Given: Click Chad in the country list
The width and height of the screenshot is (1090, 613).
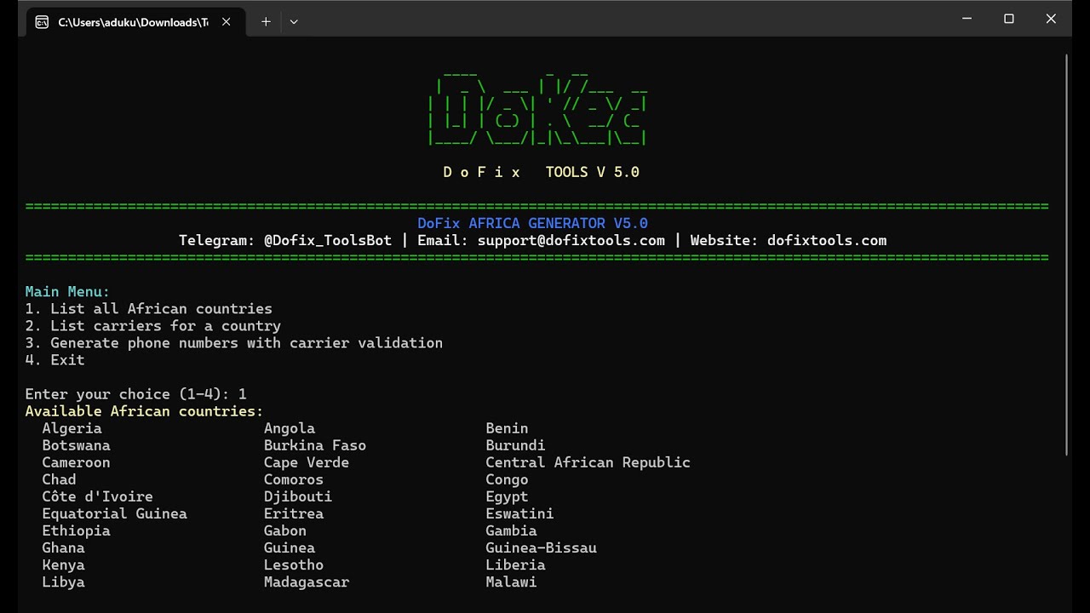Looking at the screenshot, I should pos(59,479).
